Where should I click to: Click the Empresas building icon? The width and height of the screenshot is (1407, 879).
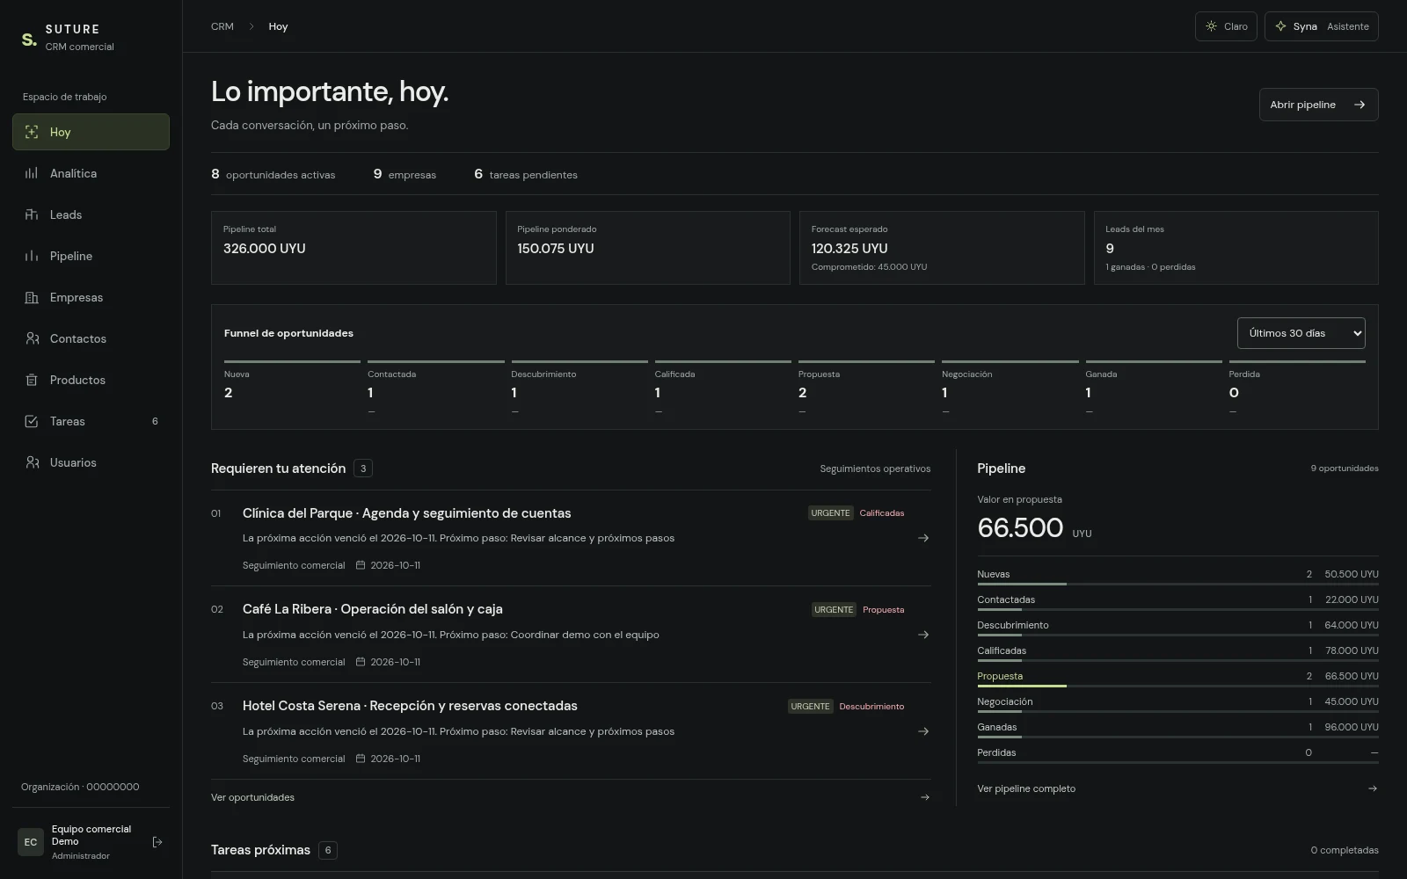(x=32, y=297)
